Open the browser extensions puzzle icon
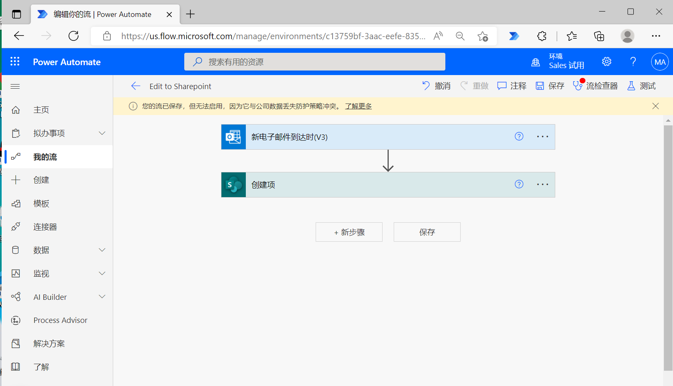The height and width of the screenshot is (386, 673). tap(542, 36)
